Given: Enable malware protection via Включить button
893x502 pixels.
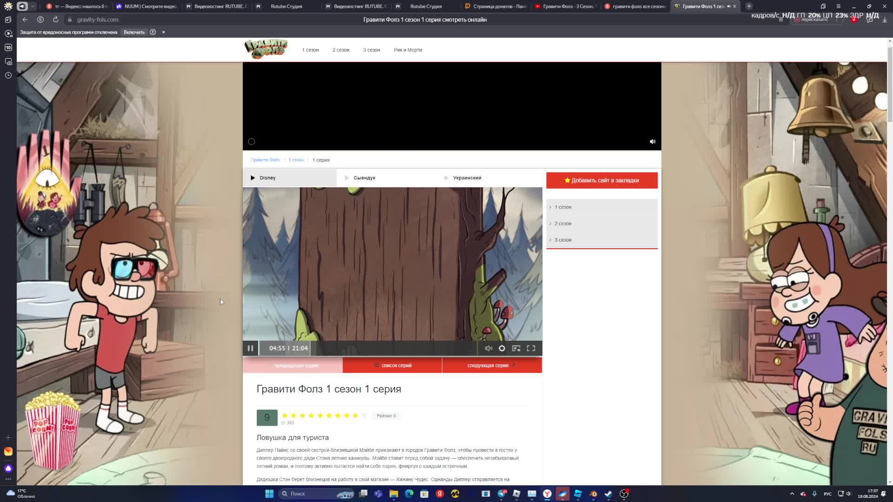Looking at the screenshot, I should pos(134,32).
